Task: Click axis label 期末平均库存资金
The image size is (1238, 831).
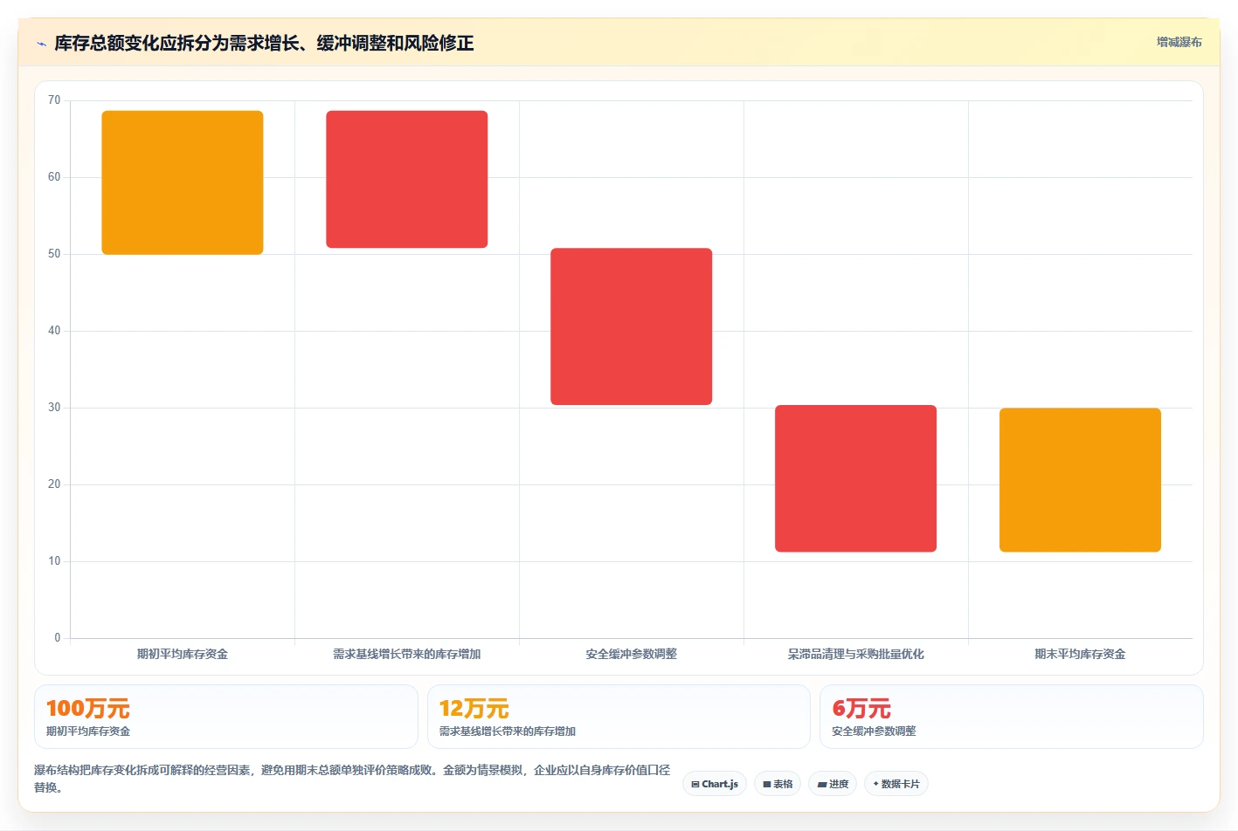Action: [x=1081, y=654]
